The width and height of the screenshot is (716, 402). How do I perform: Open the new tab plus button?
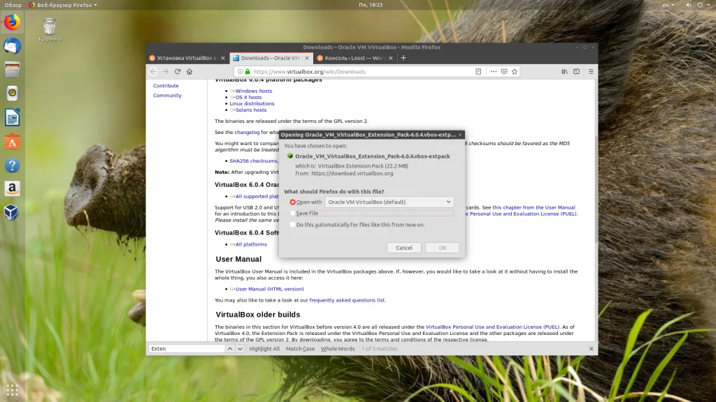coord(403,58)
